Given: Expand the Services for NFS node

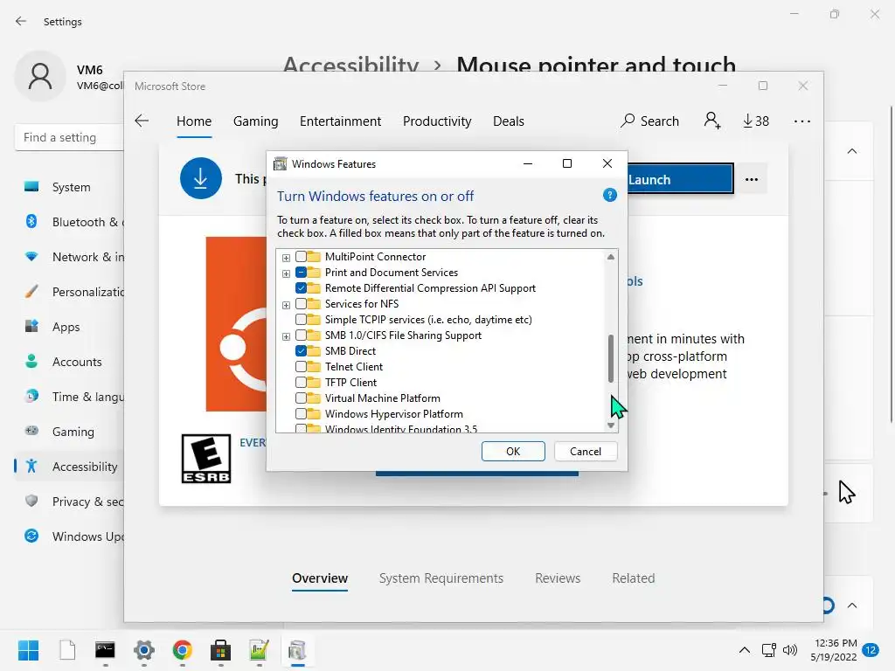Looking at the screenshot, I should pyautogui.click(x=286, y=305).
